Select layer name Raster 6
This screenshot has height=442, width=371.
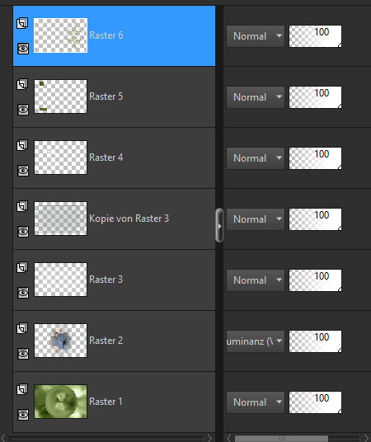tap(106, 35)
